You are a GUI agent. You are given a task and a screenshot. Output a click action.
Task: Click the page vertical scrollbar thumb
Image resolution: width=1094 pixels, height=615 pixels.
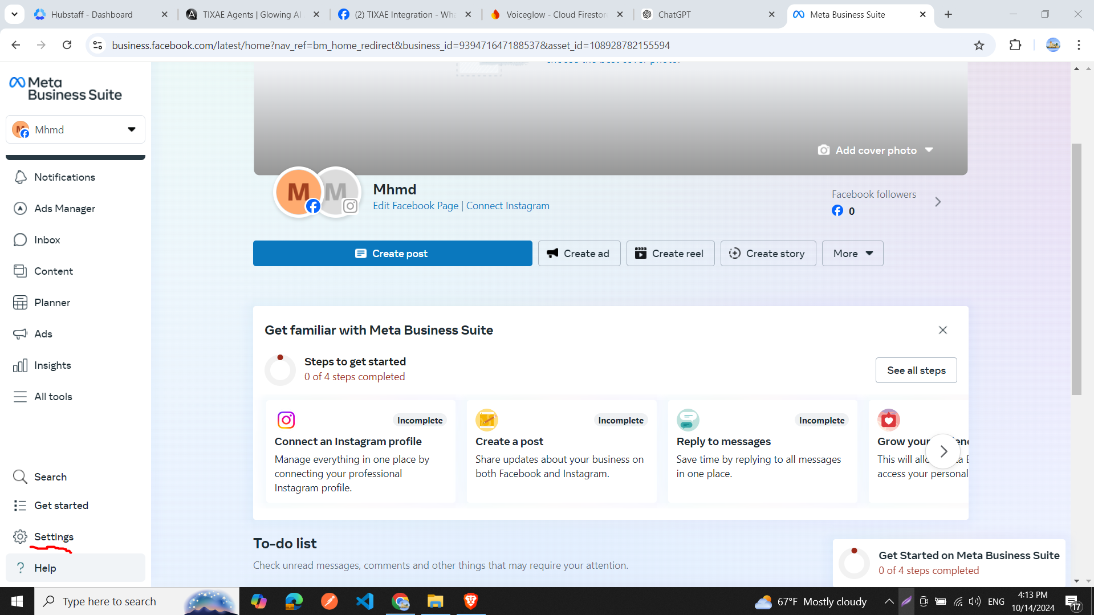(x=1076, y=269)
